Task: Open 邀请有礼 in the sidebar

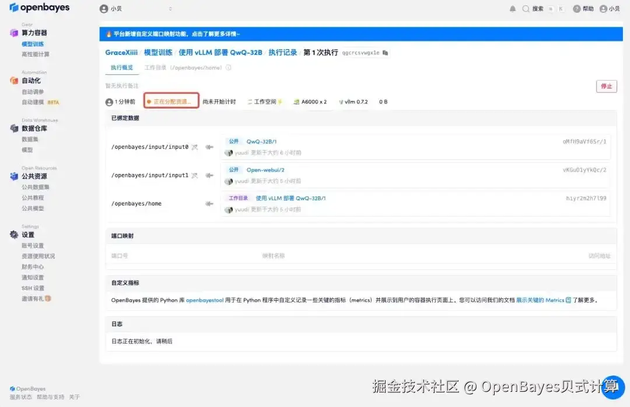Action: [x=36, y=298]
